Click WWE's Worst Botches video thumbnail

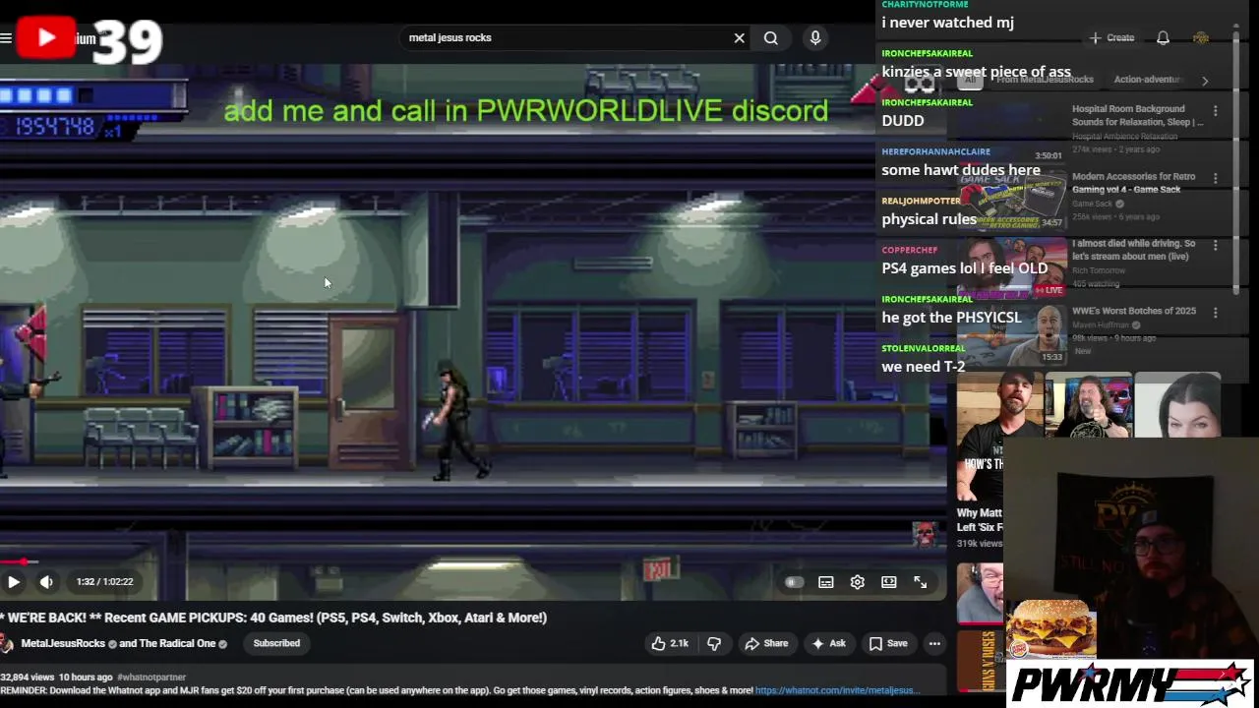(1012, 333)
